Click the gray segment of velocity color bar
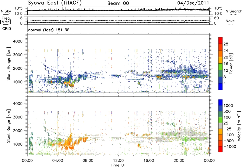The image size is (242, 167). [221, 126]
